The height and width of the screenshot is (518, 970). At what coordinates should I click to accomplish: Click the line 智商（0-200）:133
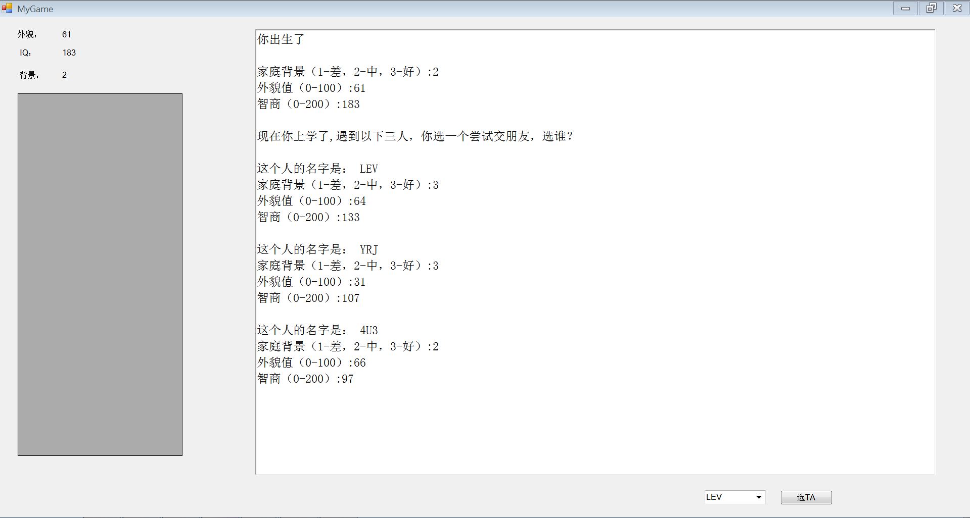[x=308, y=217]
